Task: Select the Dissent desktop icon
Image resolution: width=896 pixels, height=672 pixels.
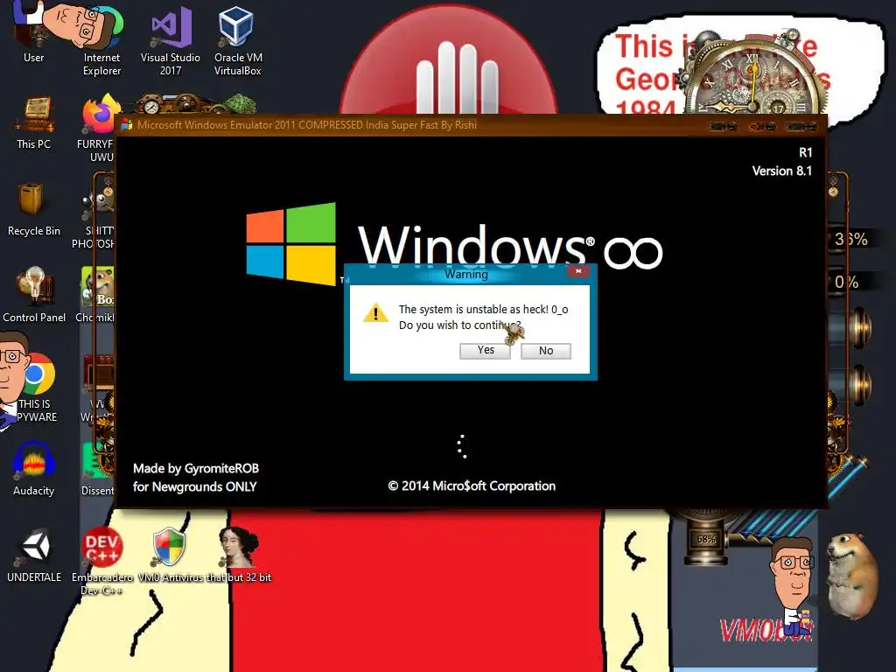Action: (98, 469)
